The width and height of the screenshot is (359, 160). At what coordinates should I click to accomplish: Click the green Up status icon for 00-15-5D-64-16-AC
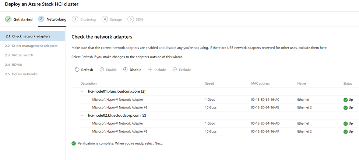pyautogui.click(x=345, y=100)
